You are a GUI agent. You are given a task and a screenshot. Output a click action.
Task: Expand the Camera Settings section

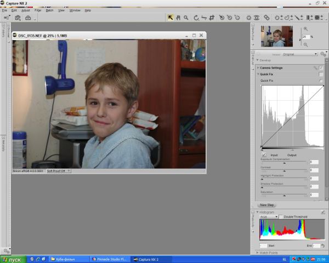pos(258,68)
